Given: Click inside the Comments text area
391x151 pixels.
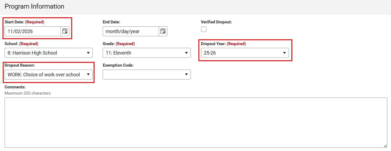Looking at the screenshot, I should point(196,123).
